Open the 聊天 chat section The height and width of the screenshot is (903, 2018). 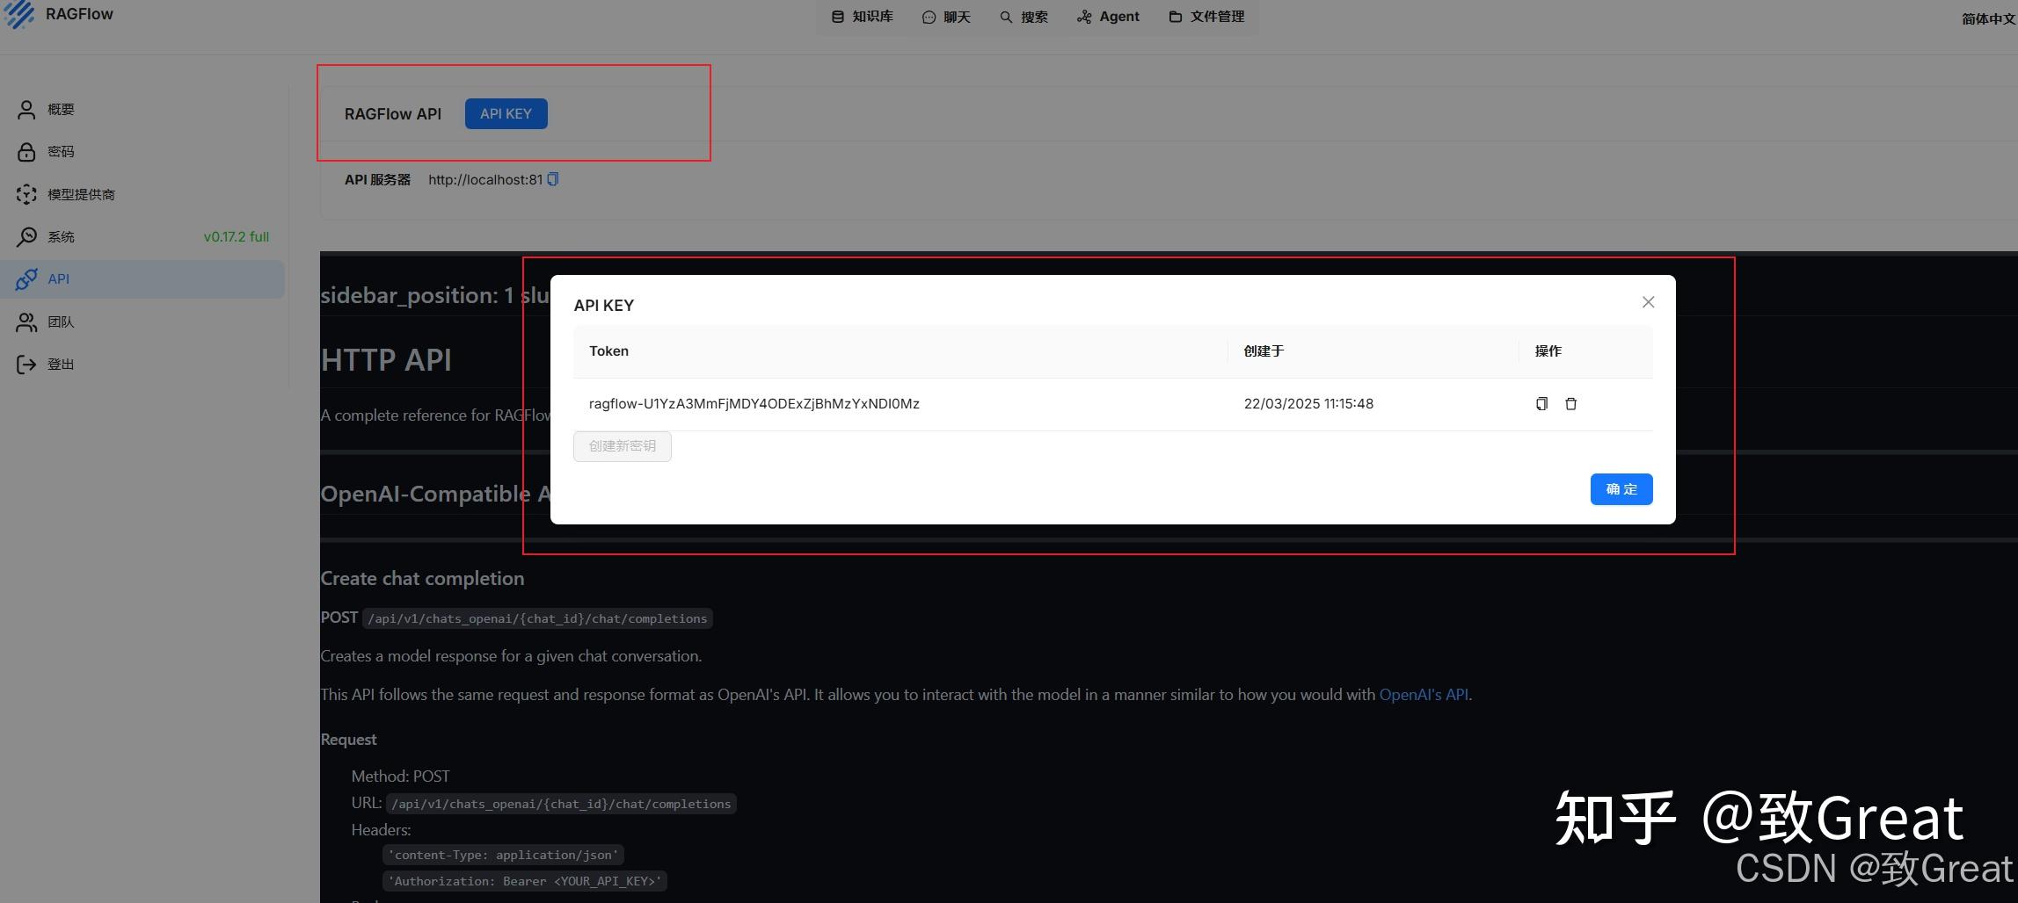tap(946, 16)
